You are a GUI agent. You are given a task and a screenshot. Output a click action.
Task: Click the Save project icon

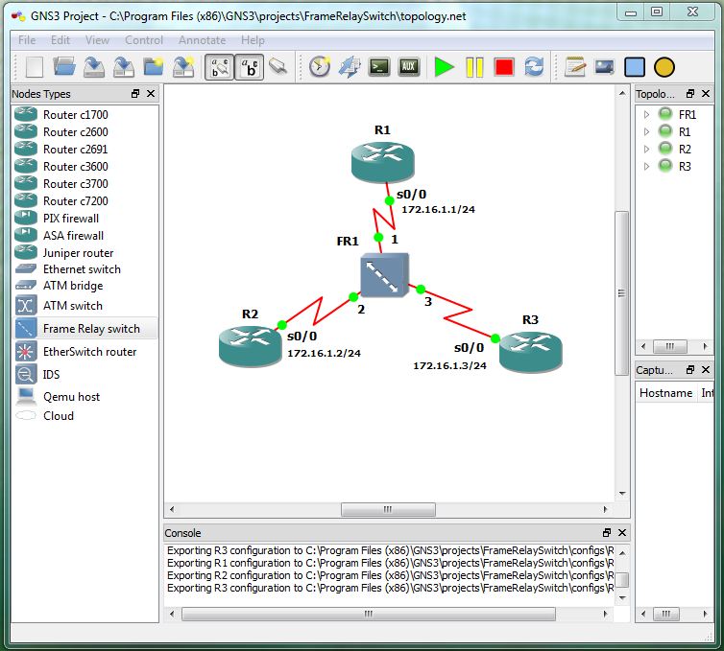click(94, 67)
